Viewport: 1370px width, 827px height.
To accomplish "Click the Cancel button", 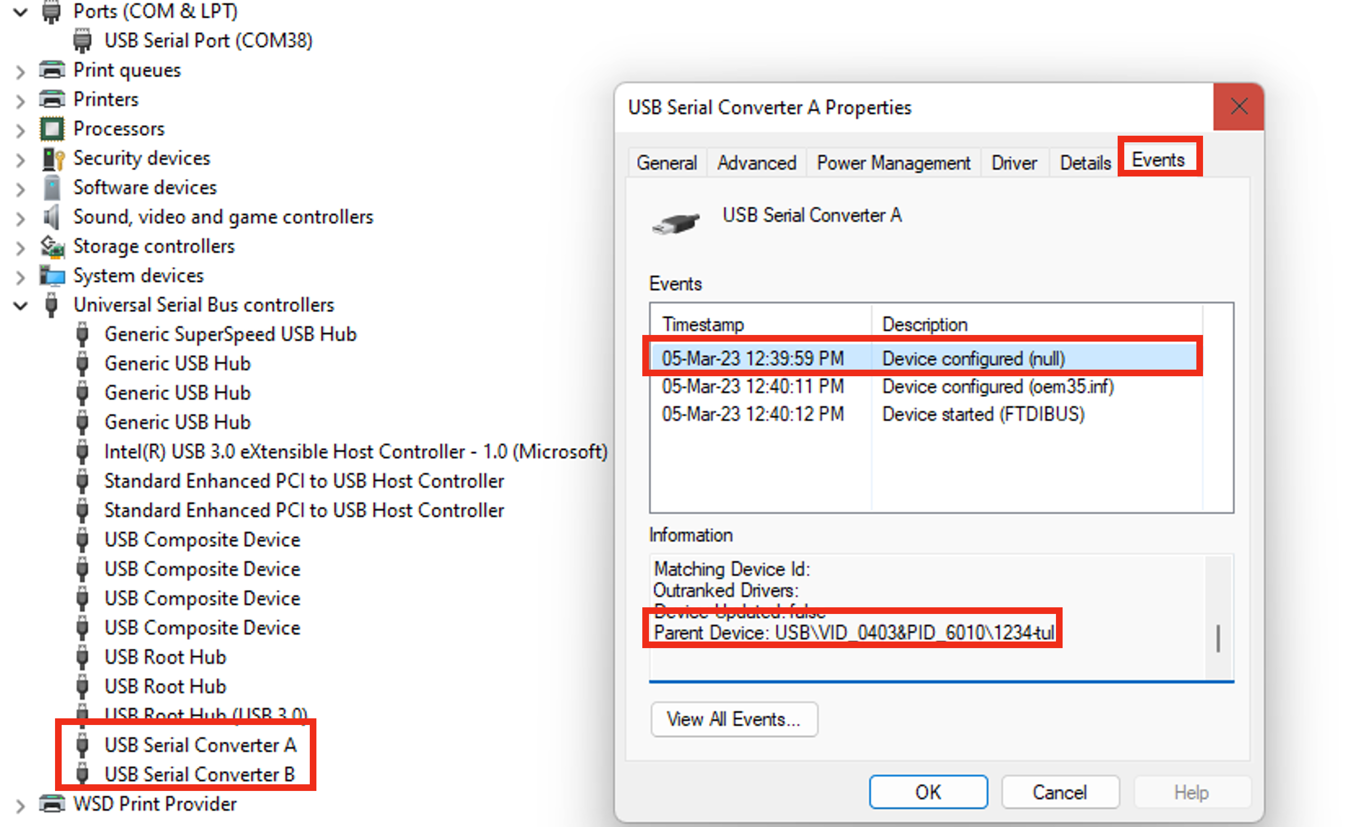I will 1060,792.
